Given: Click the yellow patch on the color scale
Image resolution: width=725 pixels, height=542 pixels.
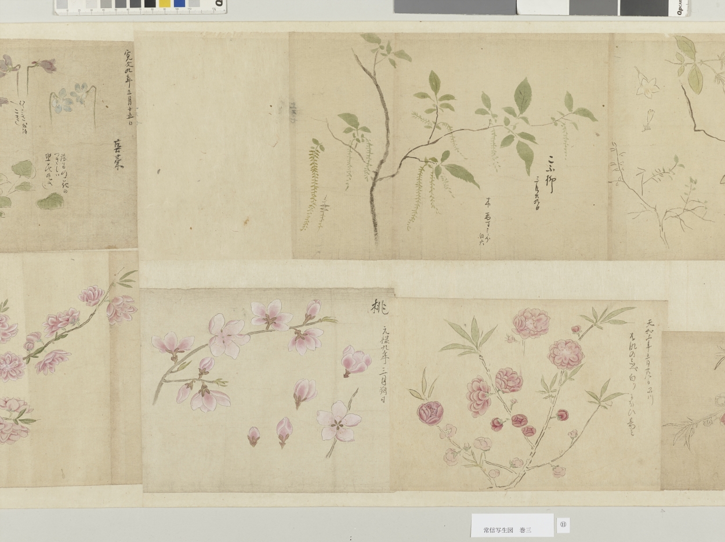Looking at the screenshot, I should 165,3.
